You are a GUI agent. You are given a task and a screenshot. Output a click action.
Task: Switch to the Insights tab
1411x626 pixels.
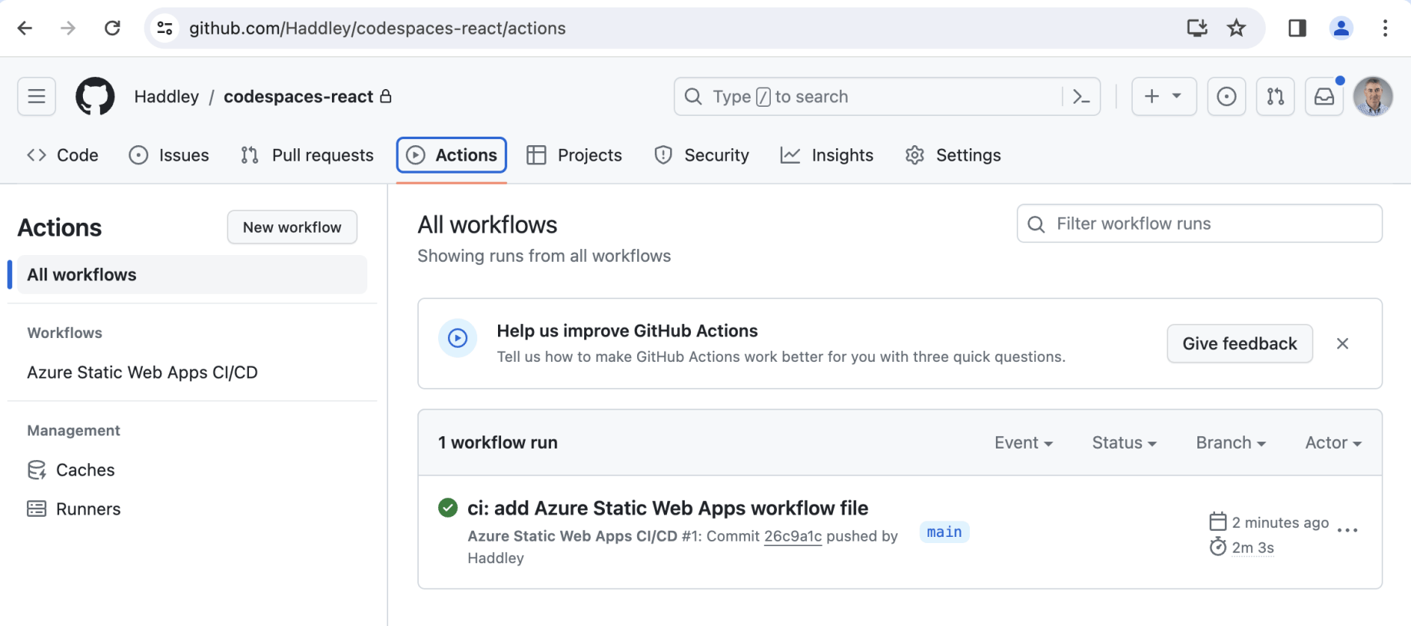[x=827, y=155]
